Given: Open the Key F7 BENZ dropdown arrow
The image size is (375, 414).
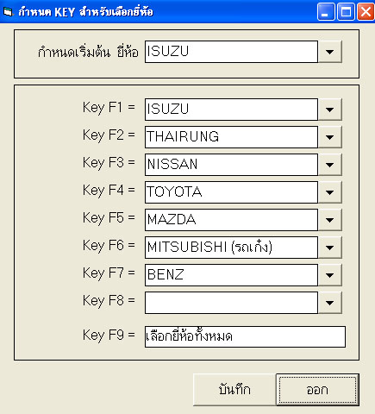Looking at the screenshot, I should coord(330,275).
